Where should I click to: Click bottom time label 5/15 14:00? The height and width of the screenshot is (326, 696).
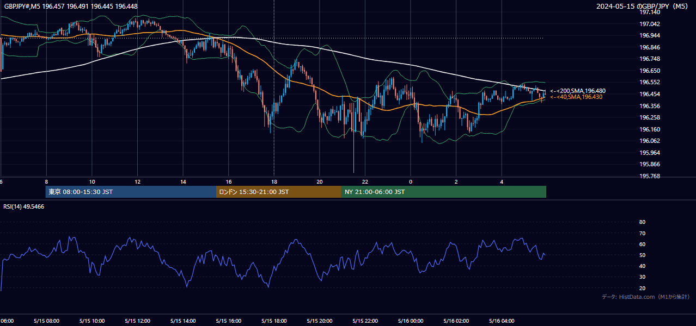183,321
